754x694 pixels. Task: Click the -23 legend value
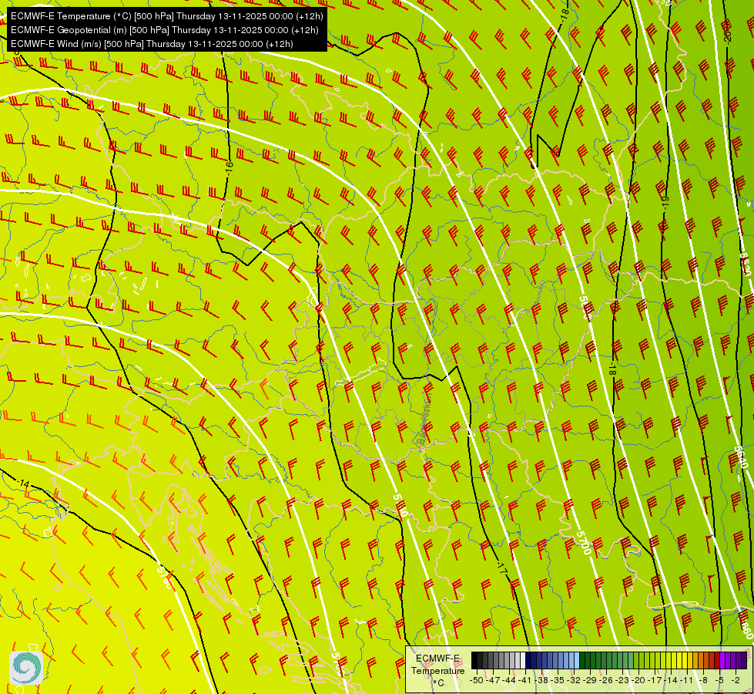622,680
